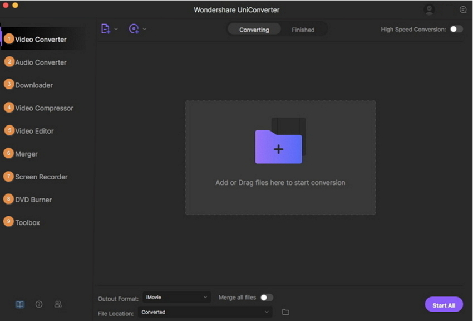Toggle Merge all files switch
This screenshot has height=321, width=473.
coord(267,298)
